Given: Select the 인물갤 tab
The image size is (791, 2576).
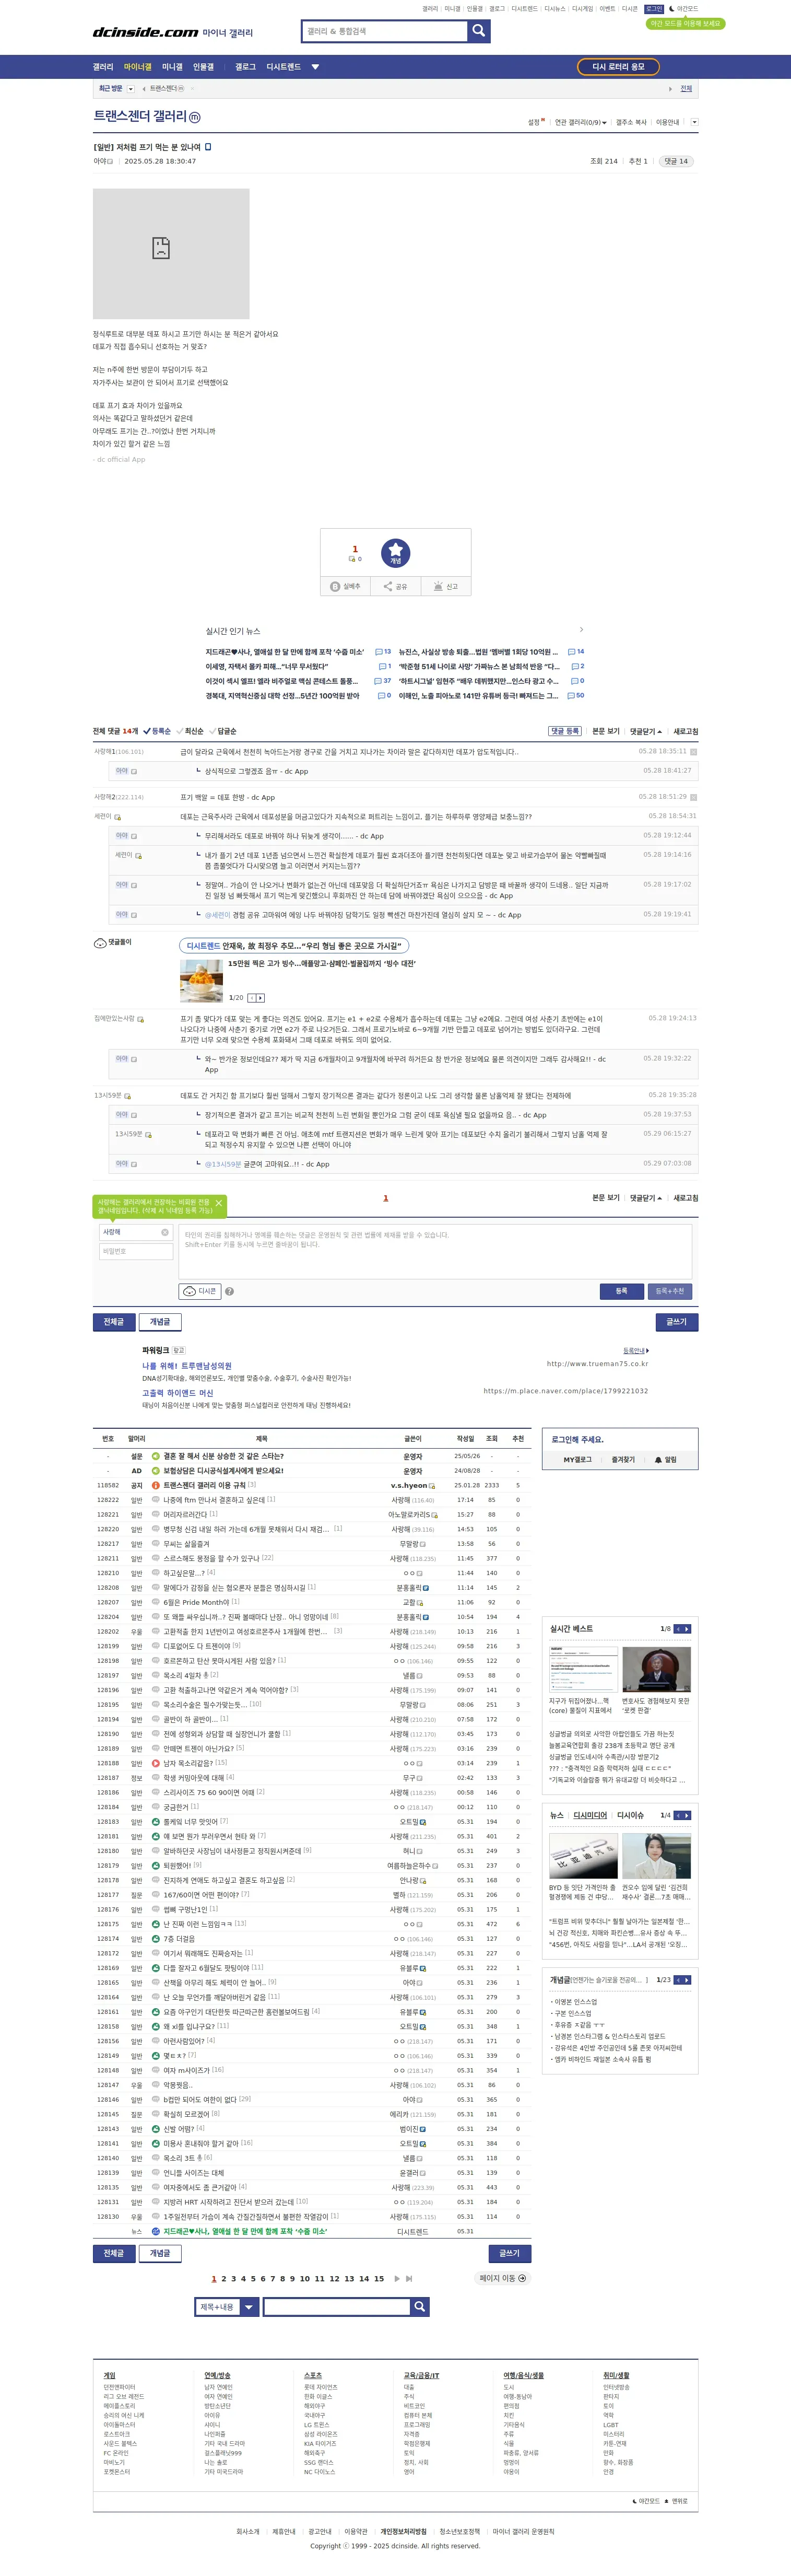Looking at the screenshot, I should tap(203, 67).
